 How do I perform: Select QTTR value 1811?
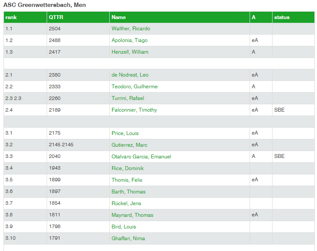(54, 215)
